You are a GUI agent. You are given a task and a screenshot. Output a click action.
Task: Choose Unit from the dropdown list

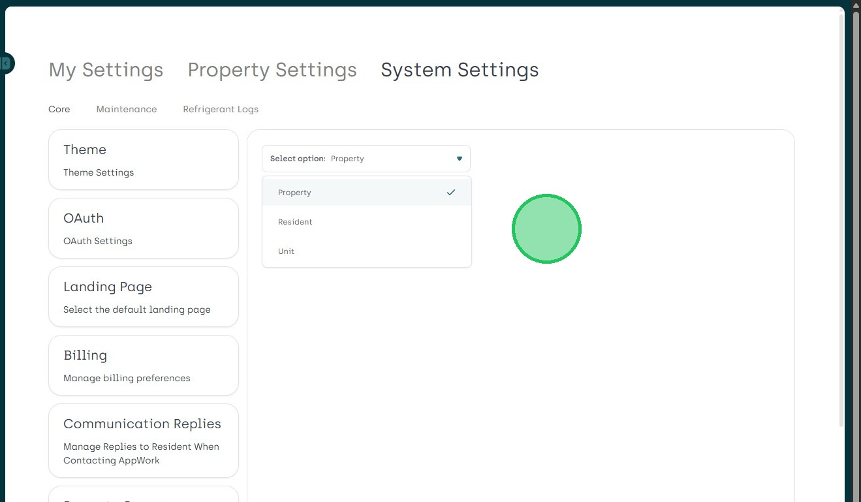point(286,251)
